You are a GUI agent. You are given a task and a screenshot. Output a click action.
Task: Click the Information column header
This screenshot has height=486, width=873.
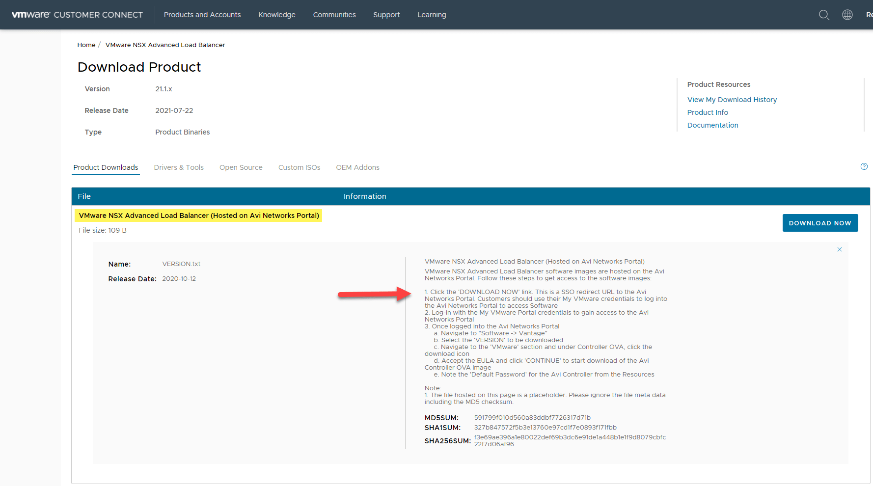(365, 196)
